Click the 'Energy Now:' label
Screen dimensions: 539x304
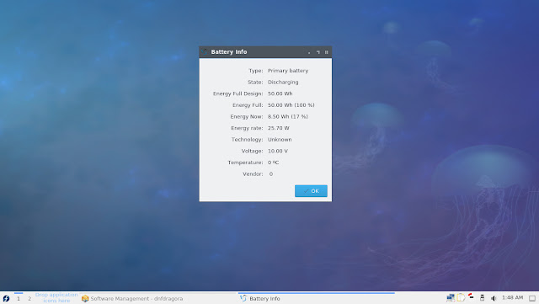[x=247, y=116]
